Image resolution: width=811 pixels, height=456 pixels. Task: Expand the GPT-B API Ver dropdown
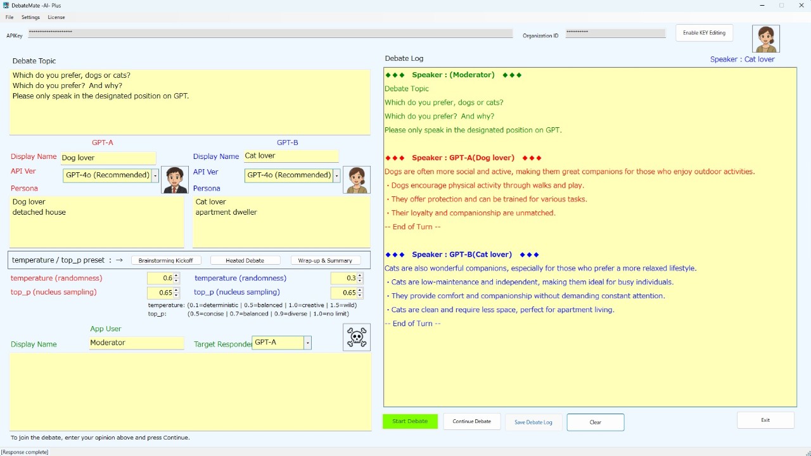(x=336, y=175)
